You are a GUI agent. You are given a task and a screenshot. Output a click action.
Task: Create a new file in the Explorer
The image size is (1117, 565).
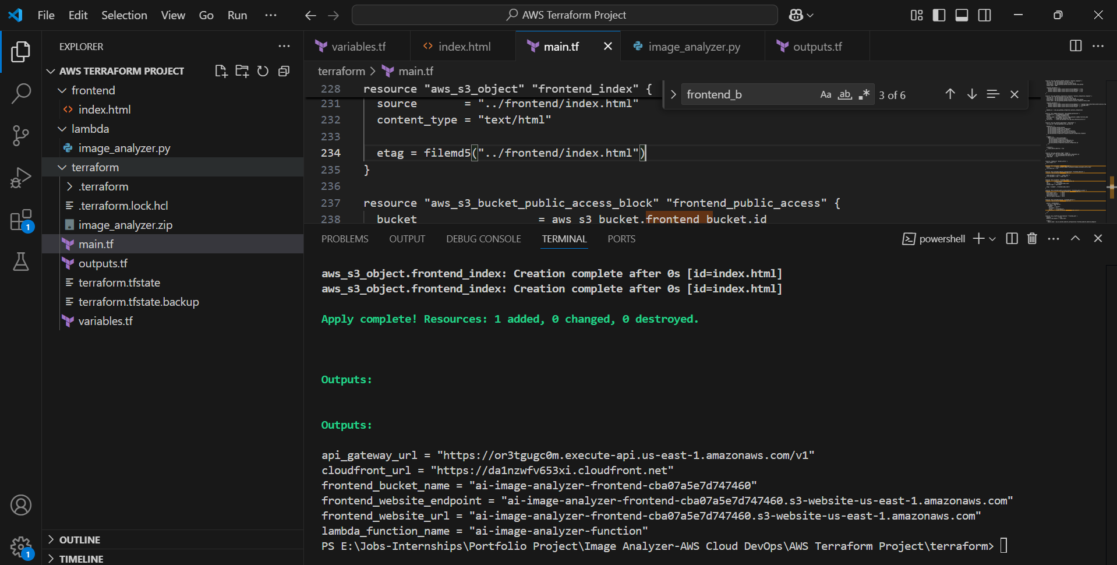[221, 70]
